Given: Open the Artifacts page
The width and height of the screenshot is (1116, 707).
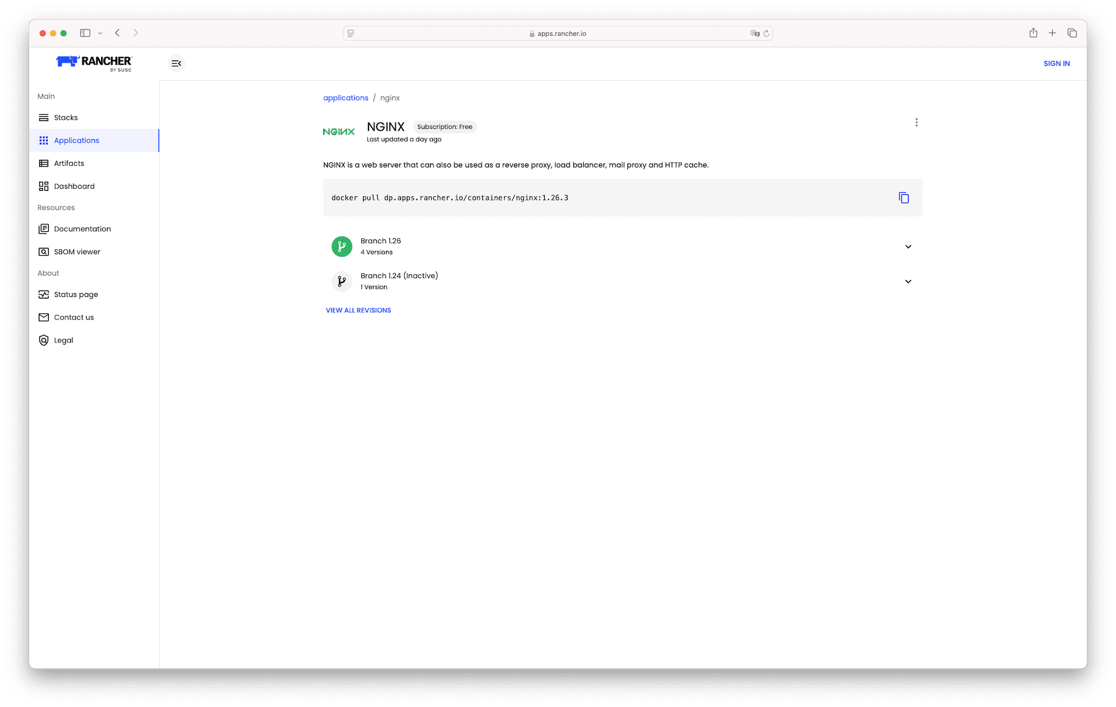Looking at the screenshot, I should coord(69,163).
